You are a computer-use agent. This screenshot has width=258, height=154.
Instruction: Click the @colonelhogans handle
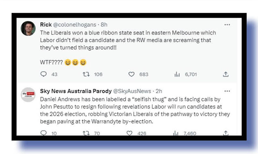click(74, 25)
